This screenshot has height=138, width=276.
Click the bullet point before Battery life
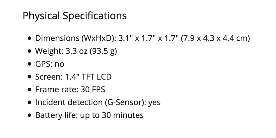tap(29, 115)
